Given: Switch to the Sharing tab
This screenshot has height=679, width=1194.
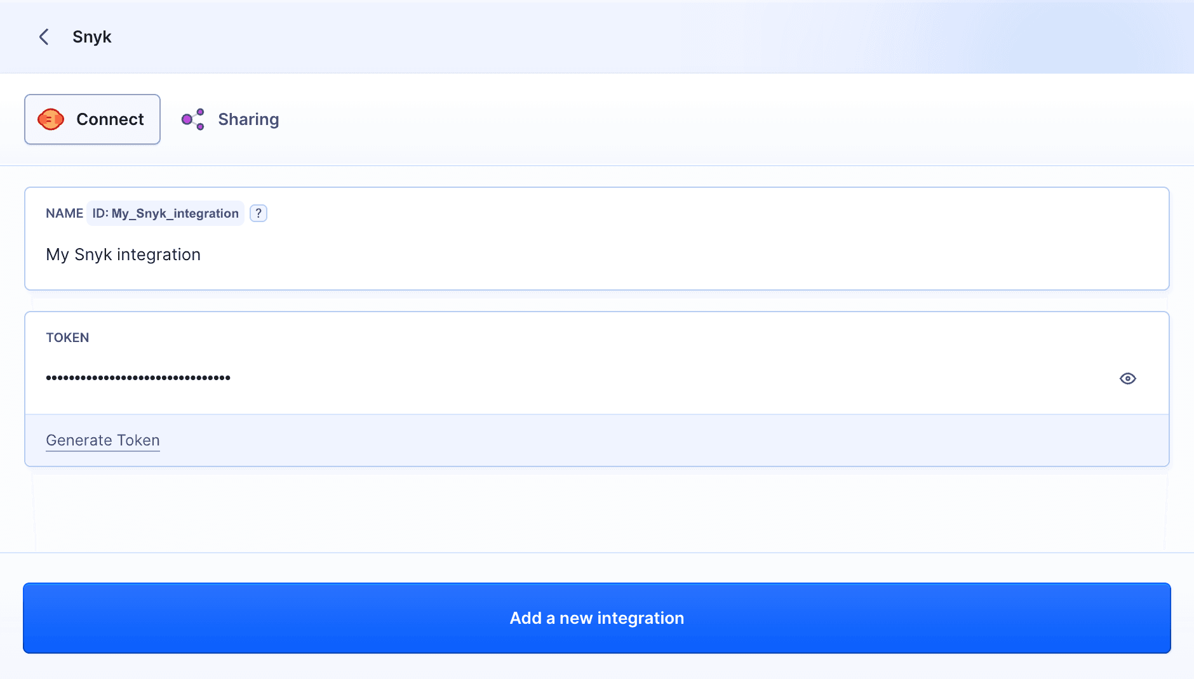Looking at the screenshot, I should 230,119.
